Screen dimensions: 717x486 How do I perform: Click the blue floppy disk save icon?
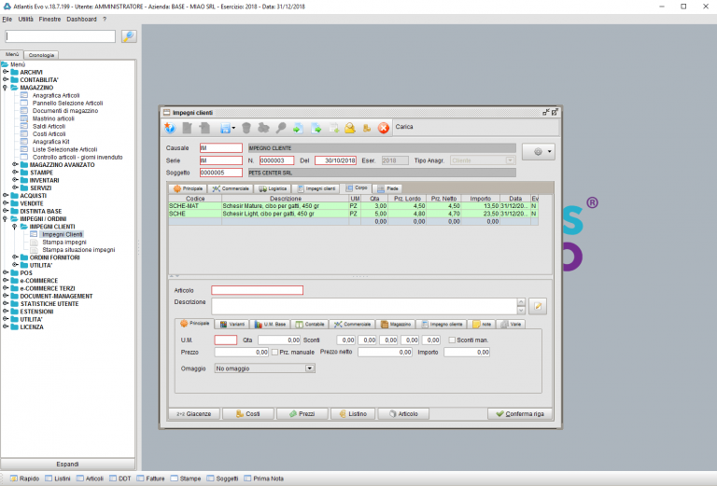pyautogui.click(x=225, y=129)
